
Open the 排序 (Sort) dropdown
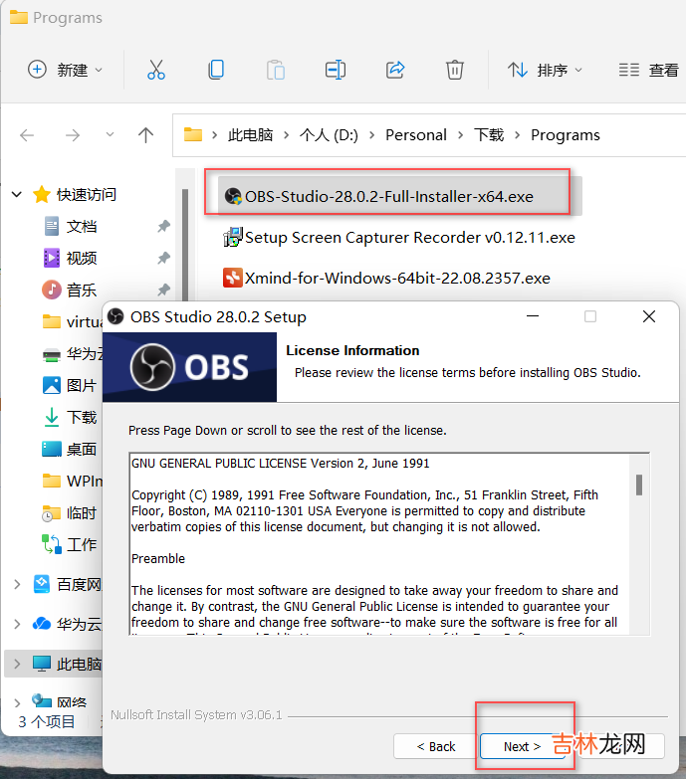[x=545, y=70]
